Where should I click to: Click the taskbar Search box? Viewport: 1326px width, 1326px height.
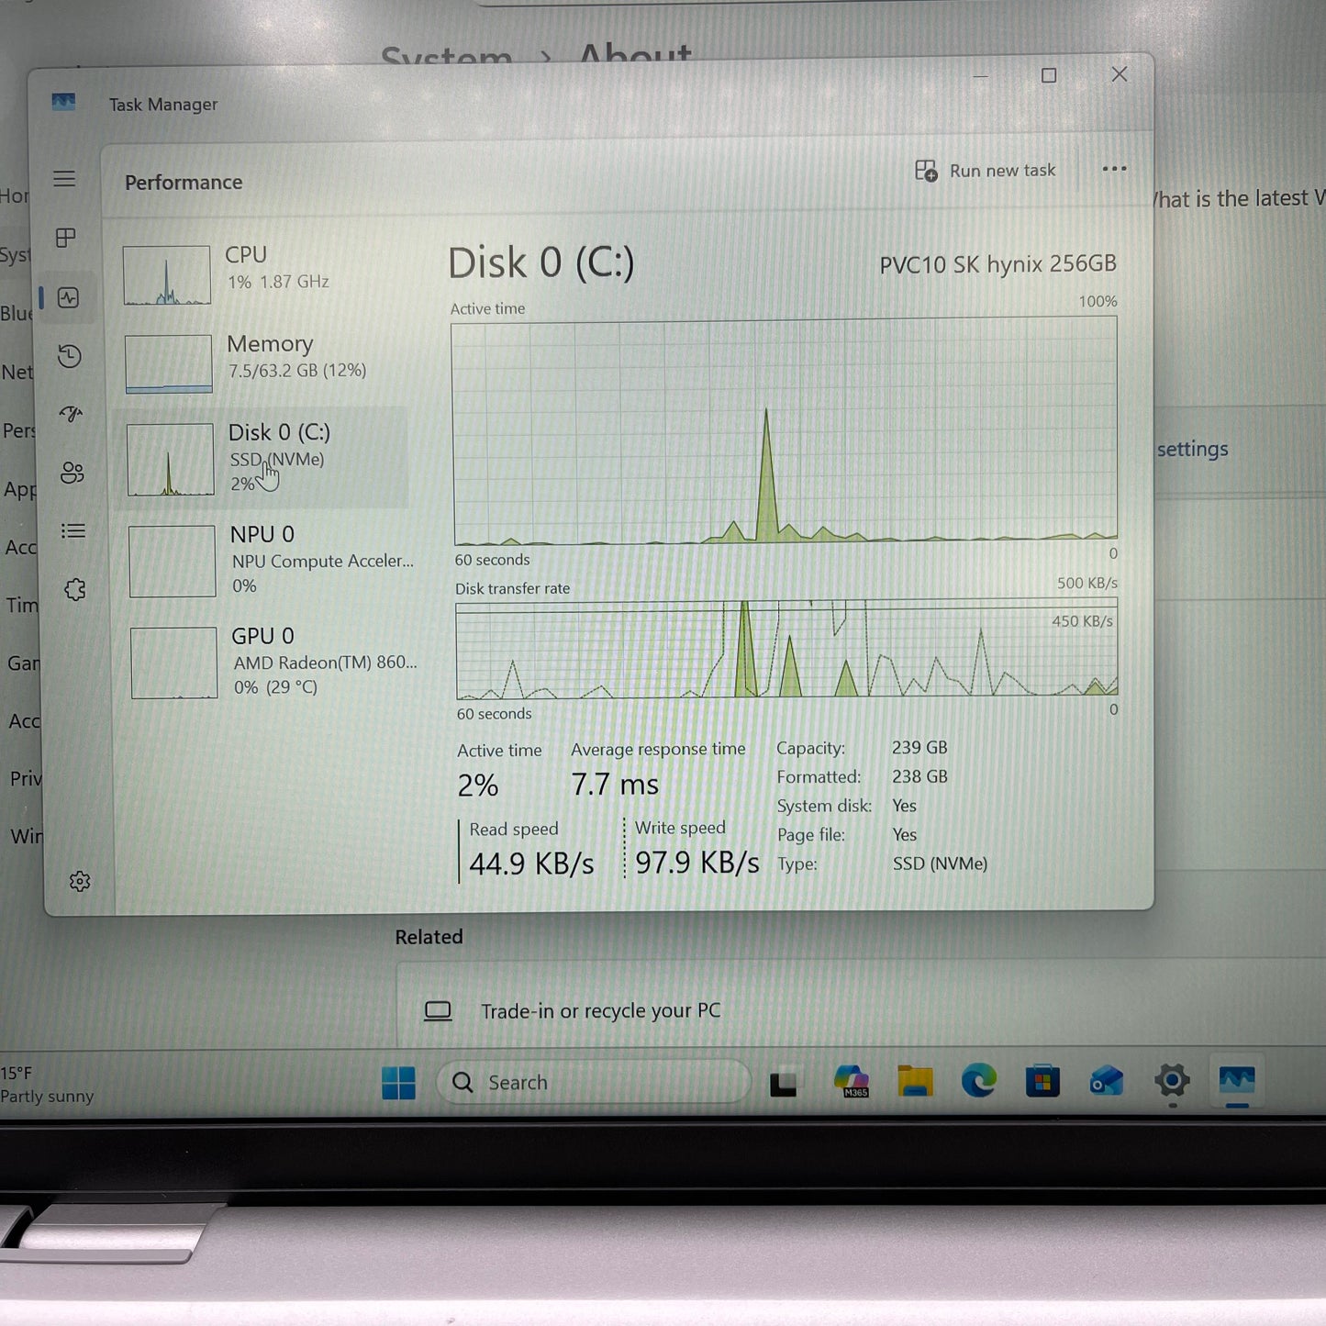click(592, 1082)
